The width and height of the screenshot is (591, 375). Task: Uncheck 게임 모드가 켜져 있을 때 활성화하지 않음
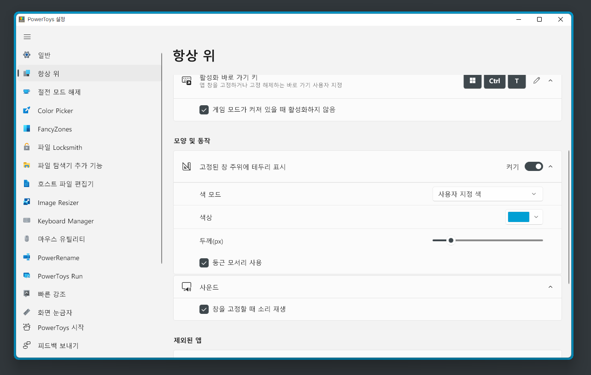pyautogui.click(x=204, y=110)
